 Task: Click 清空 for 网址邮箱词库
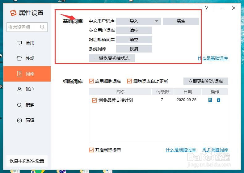pos(134,40)
